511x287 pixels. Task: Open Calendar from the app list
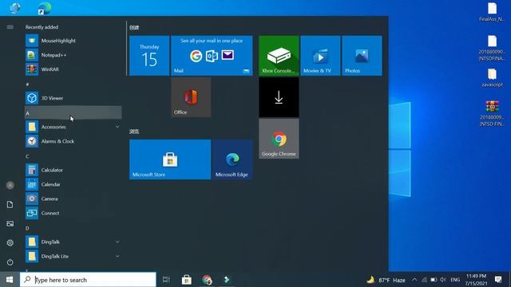pos(73,184)
